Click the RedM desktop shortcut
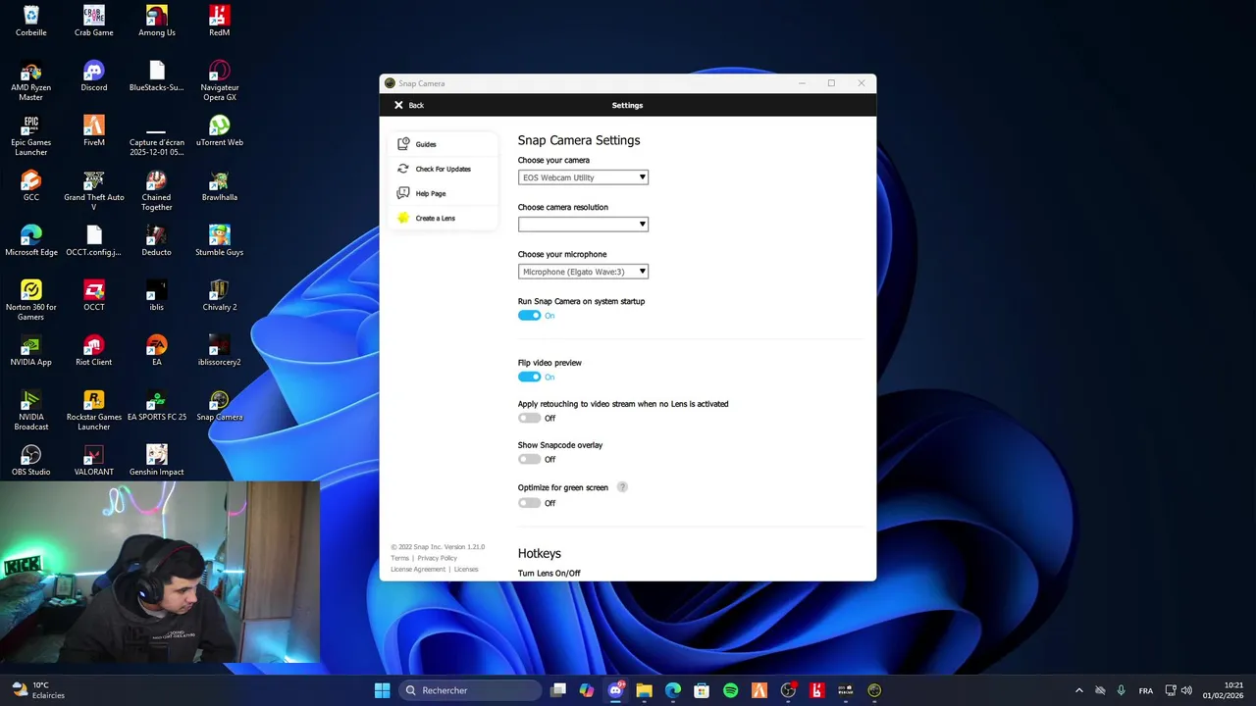The width and height of the screenshot is (1256, 706). [220, 22]
